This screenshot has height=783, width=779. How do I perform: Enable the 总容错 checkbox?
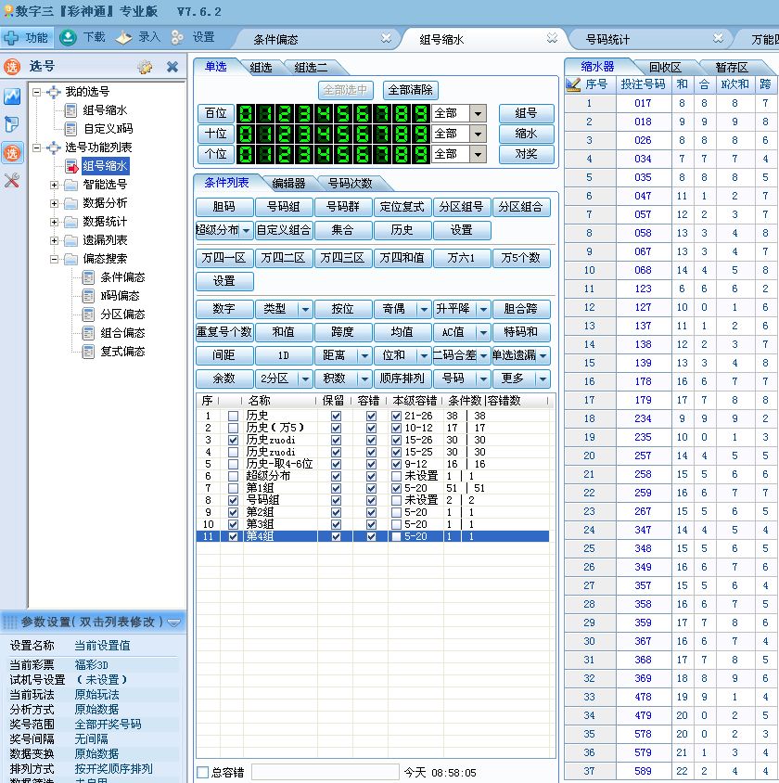[x=203, y=772]
